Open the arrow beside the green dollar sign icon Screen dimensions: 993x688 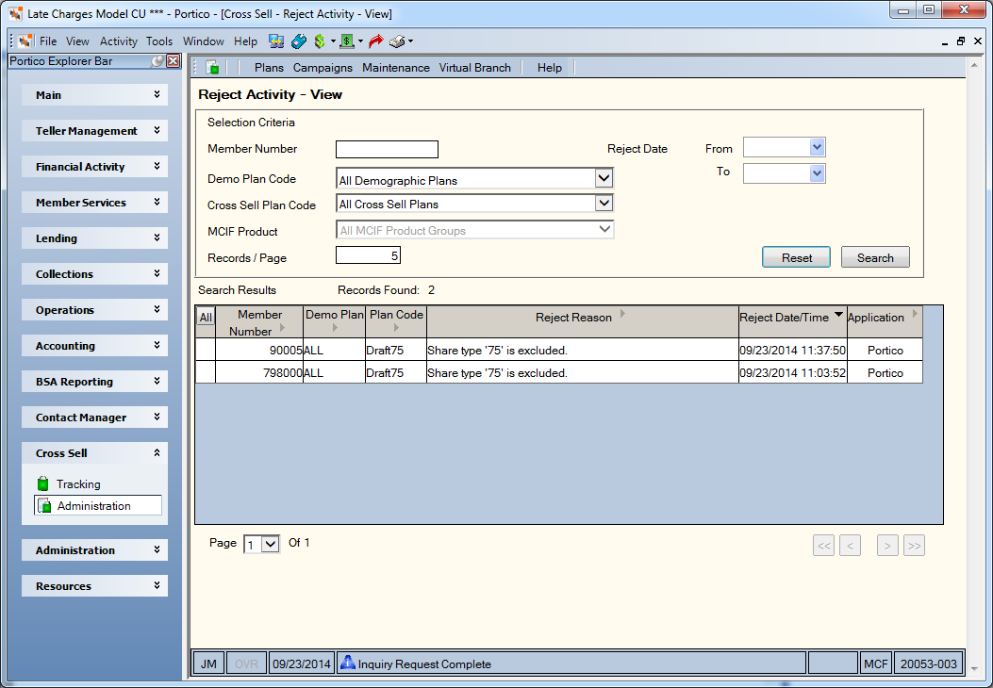point(333,41)
